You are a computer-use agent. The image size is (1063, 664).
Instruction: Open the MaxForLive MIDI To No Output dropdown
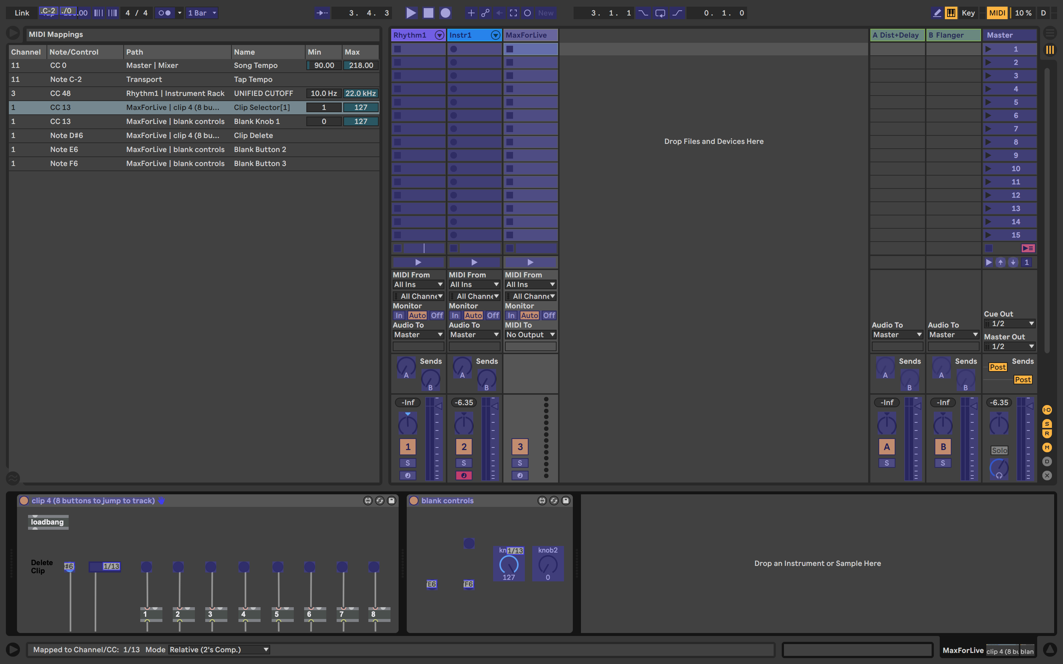531,335
